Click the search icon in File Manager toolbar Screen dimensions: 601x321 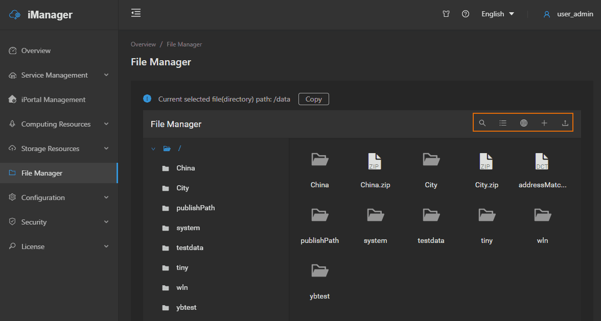click(x=482, y=123)
